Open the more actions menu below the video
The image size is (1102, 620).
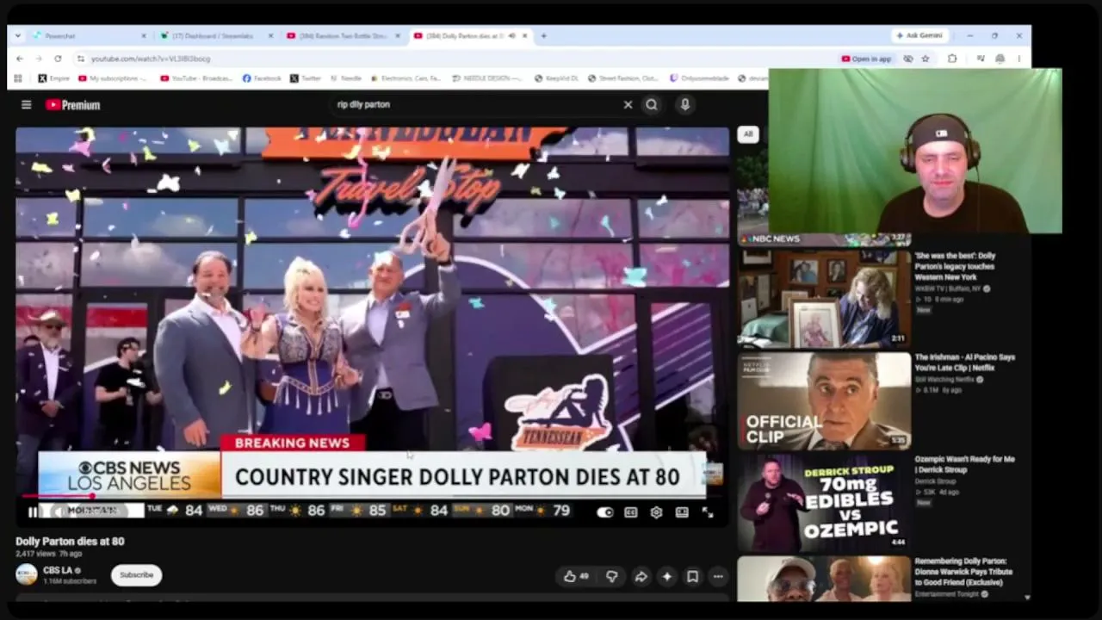(718, 577)
